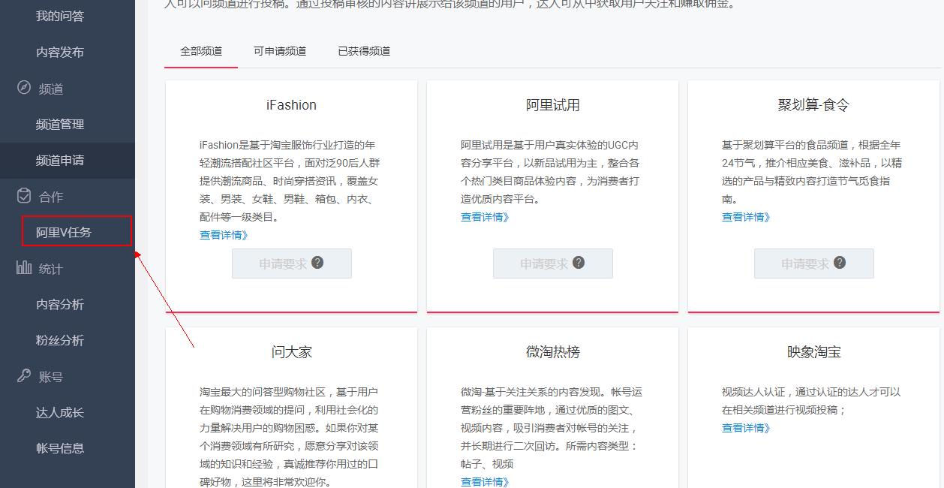The width and height of the screenshot is (944, 488).
Task: Click the shield icon beside 合作
Action: [x=25, y=195]
